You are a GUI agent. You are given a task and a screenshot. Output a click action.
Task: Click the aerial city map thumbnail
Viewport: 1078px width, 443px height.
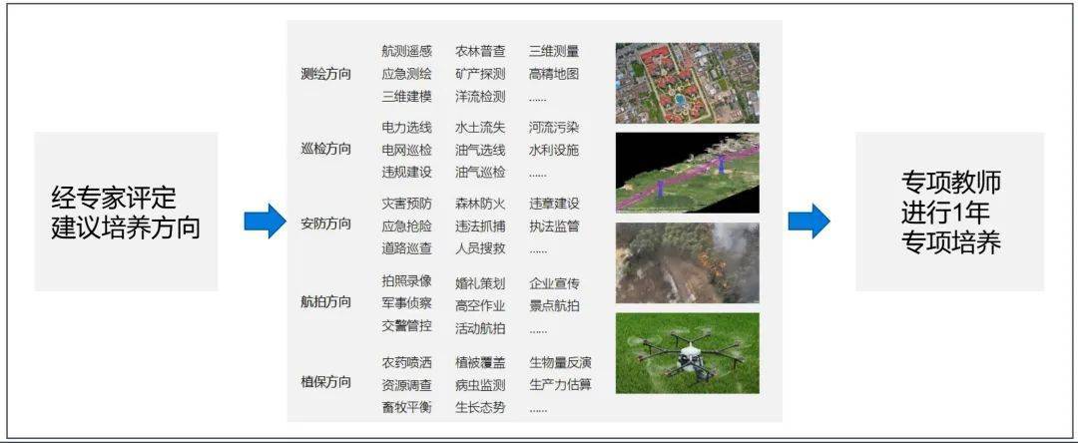(688, 83)
